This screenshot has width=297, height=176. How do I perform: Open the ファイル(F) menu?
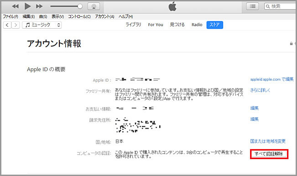tap(10, 17)
